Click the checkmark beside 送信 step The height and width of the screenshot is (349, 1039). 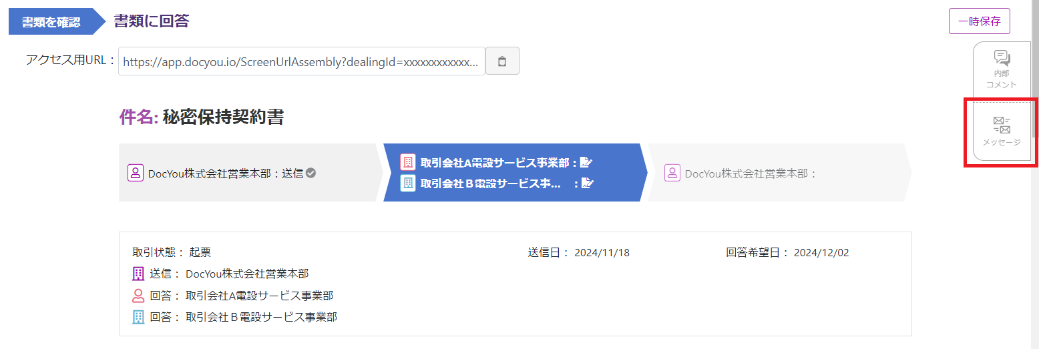pyautogui.click(x=310, y=173)
